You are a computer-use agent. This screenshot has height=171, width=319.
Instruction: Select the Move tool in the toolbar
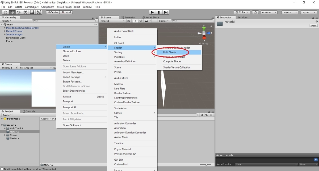pyautogui.click(x=12, y=12)
